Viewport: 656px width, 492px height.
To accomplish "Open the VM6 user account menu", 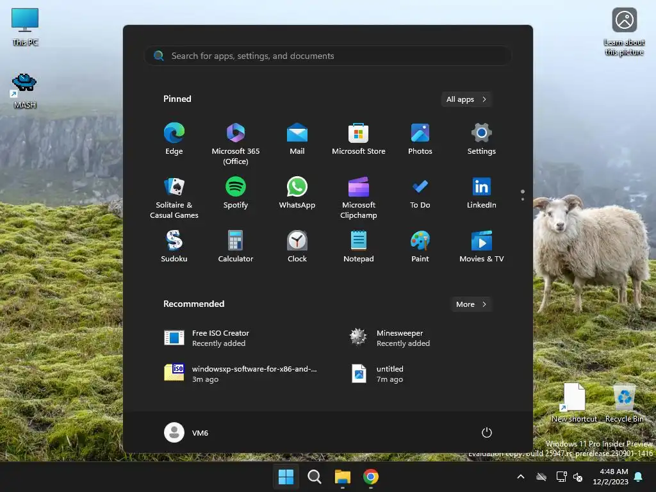I will pyautogui.click(x=186, y=432).
